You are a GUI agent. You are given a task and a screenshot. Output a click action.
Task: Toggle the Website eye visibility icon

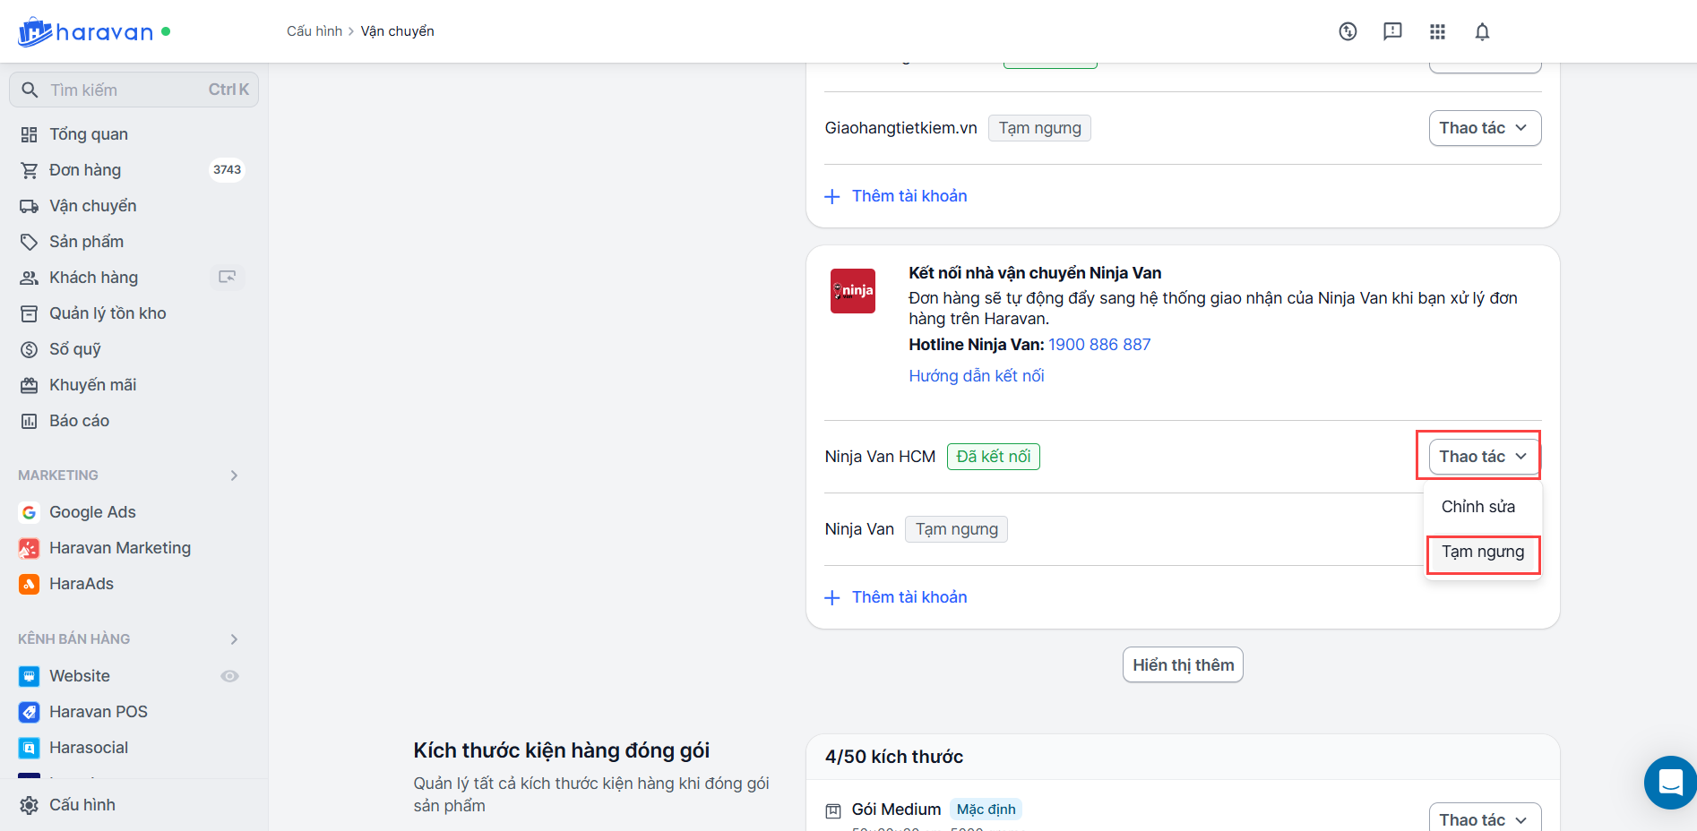[x=230, y=676]
